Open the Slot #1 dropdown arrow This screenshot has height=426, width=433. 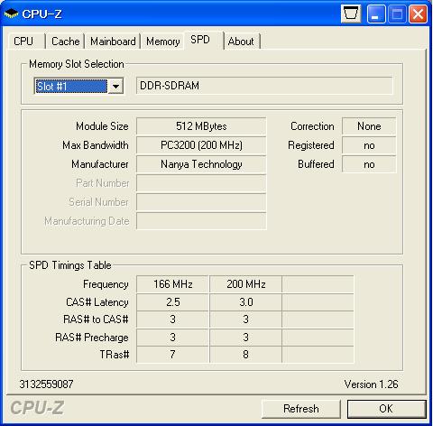coord(115,87)
